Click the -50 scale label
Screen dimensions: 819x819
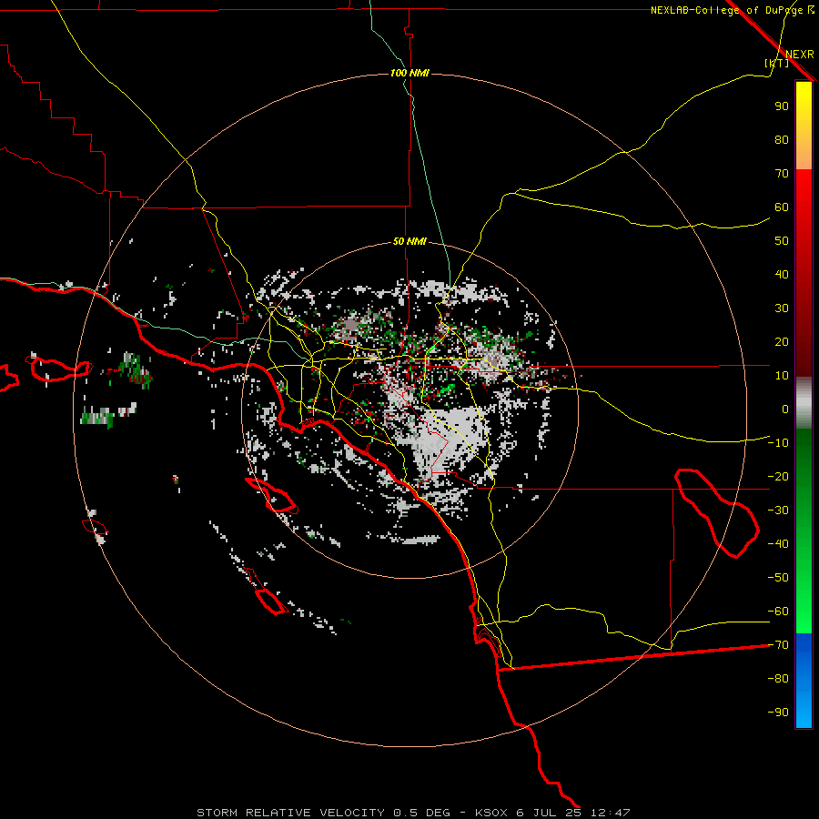[778, 578]
